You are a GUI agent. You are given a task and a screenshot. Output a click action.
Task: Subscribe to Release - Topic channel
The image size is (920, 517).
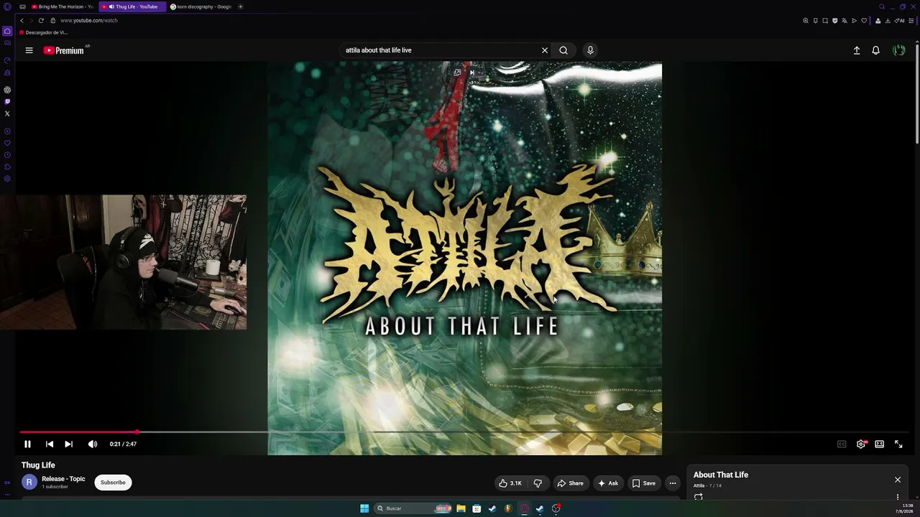[x=113, y=483]
